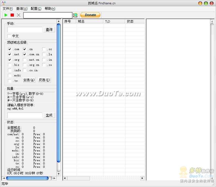This screenshot has height=187, width=216.
Task: Open the 查询(W) menu
Action: click(x=22, y=9)
